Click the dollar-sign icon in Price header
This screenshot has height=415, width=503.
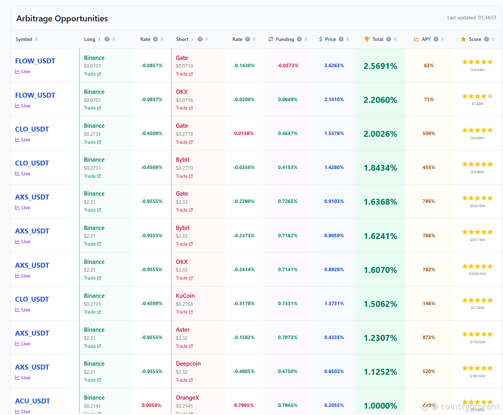pyautogui.click(x=320, y=39)
